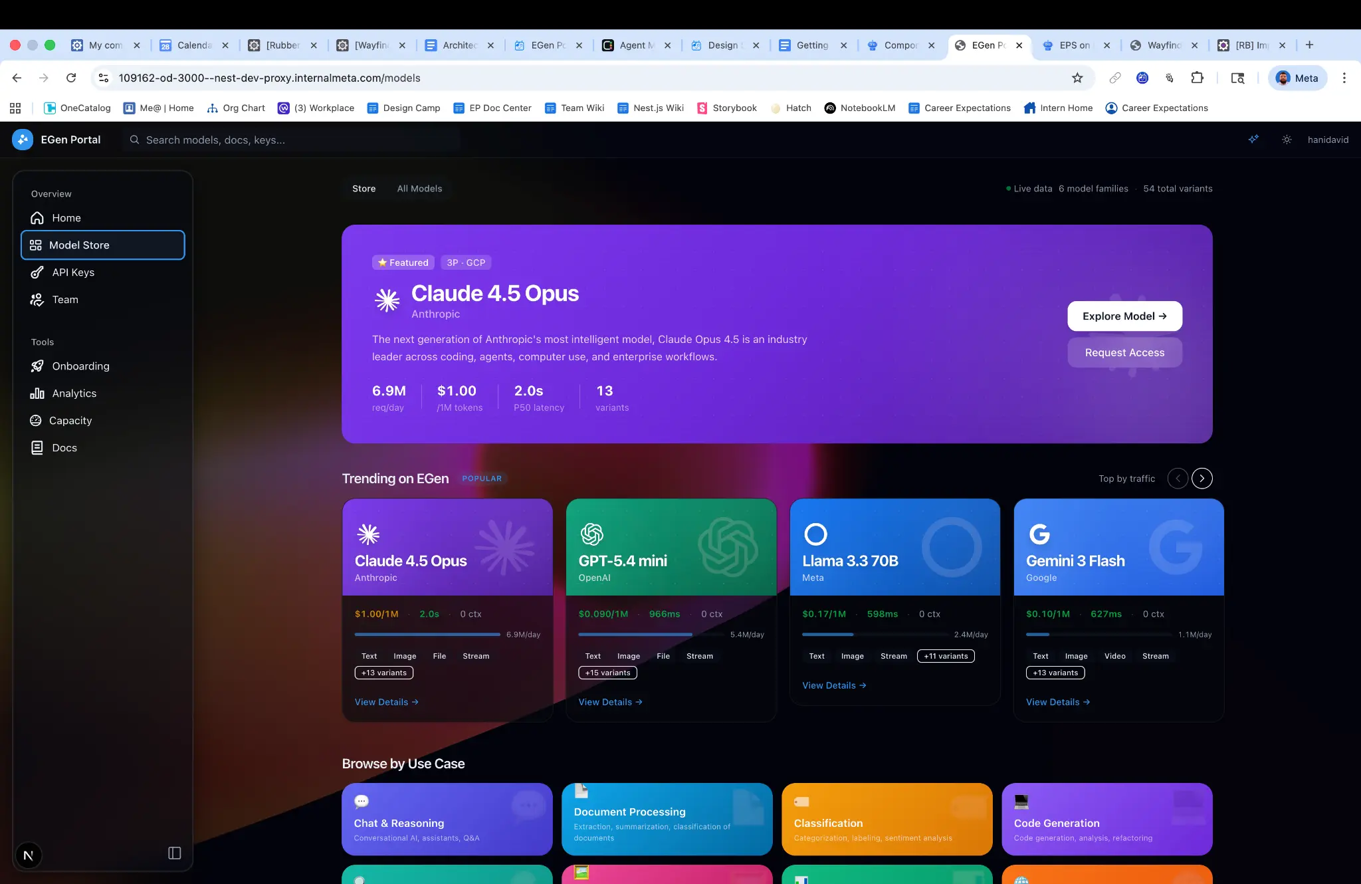The width and height of the screenshot is (1361, 884).
Task: Reload the page
Action: click(71, 78)
